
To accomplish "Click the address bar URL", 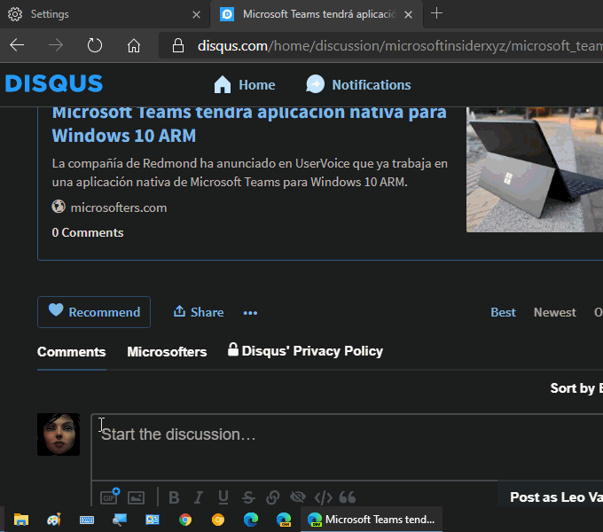I will pos(400,46).
